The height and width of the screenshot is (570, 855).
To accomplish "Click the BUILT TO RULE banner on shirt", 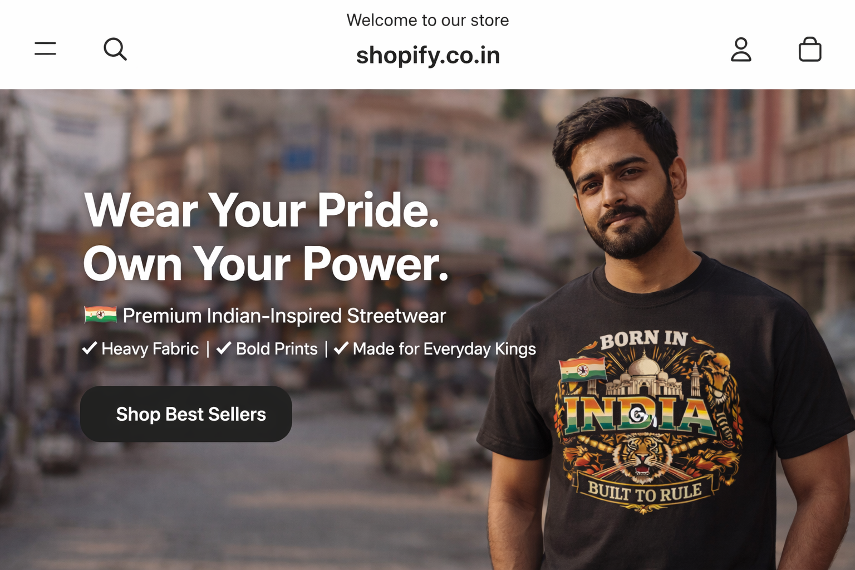I will pyautogui.click(x=645, y=492).
